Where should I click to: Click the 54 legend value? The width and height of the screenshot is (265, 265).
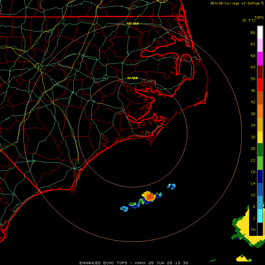tap(253, 67)
